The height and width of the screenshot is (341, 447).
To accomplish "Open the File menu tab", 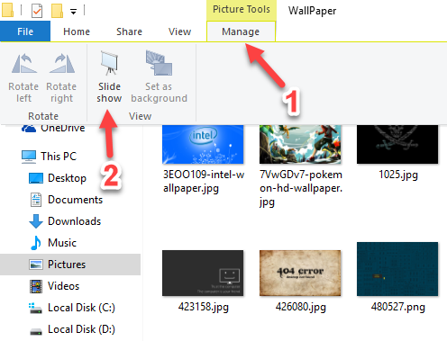I will click(x=25, y=31).
